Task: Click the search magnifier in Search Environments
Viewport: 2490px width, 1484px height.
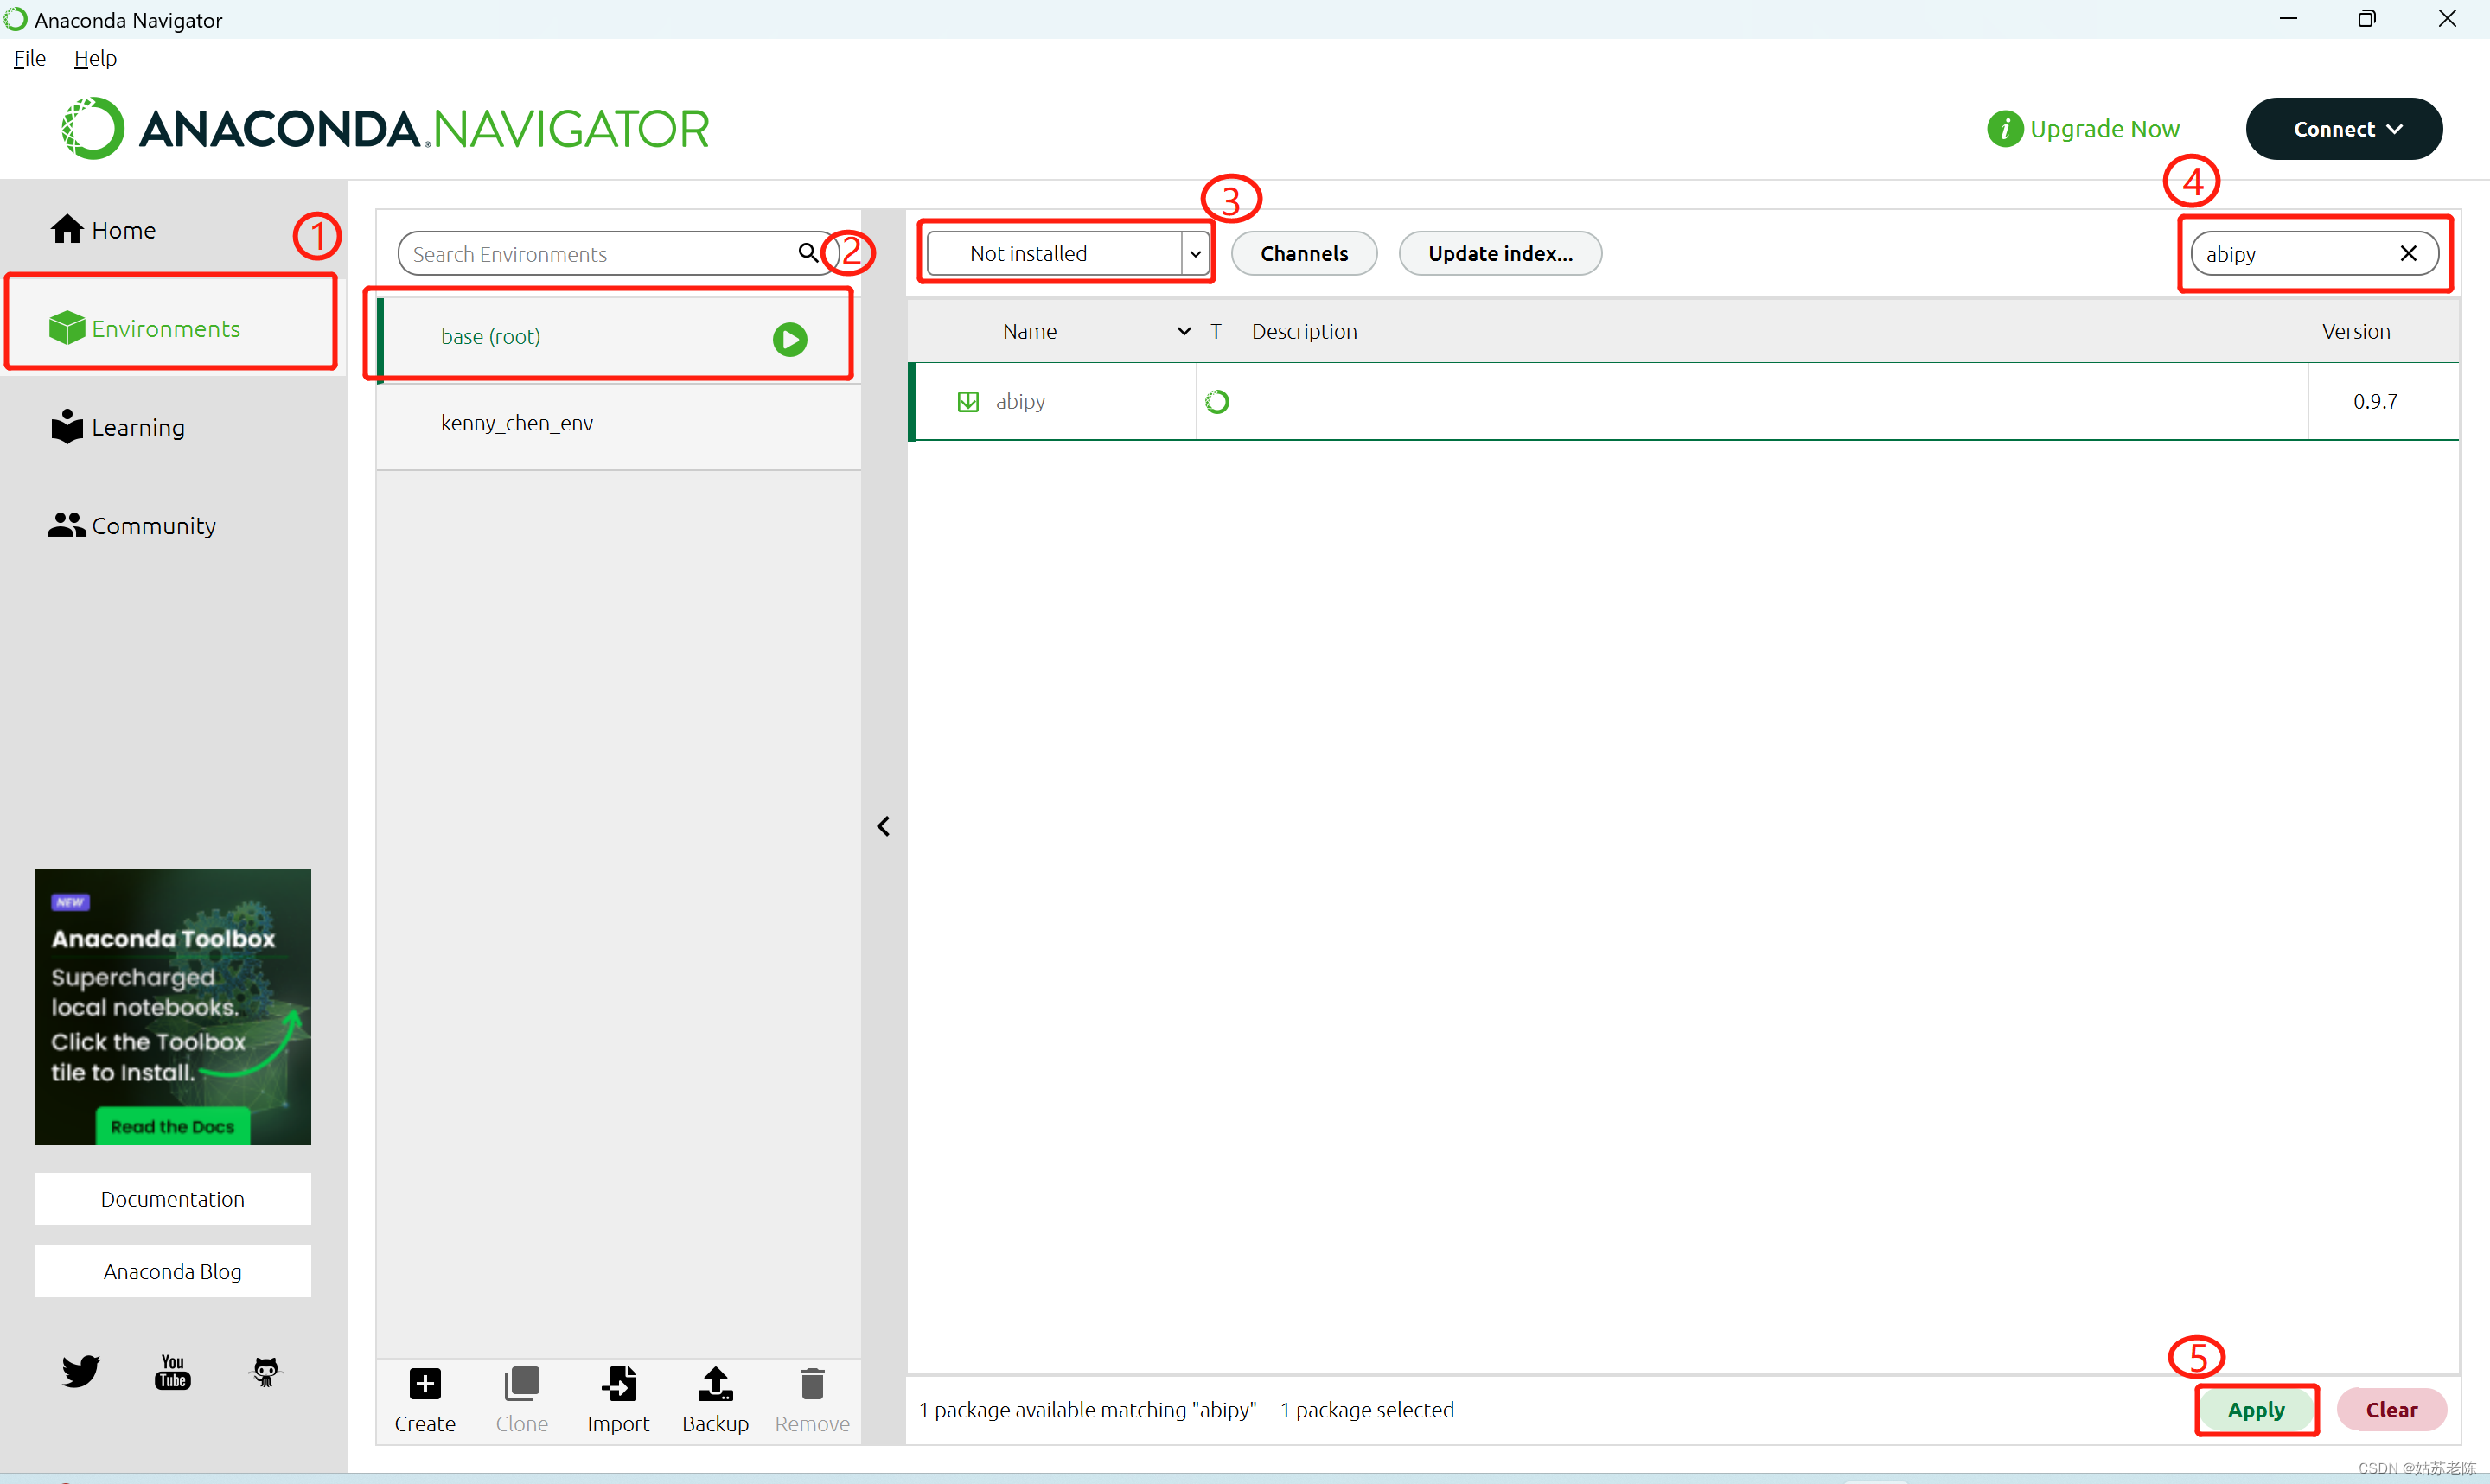Action: [808, 252]
